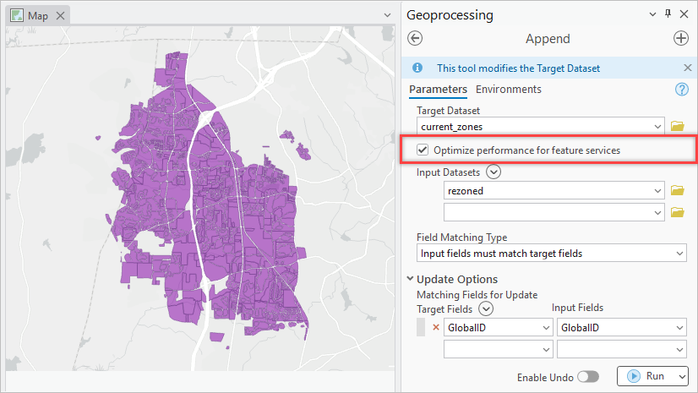Browse folder icon next to rezoned input
698x393 pixels.
click(677, 191)
